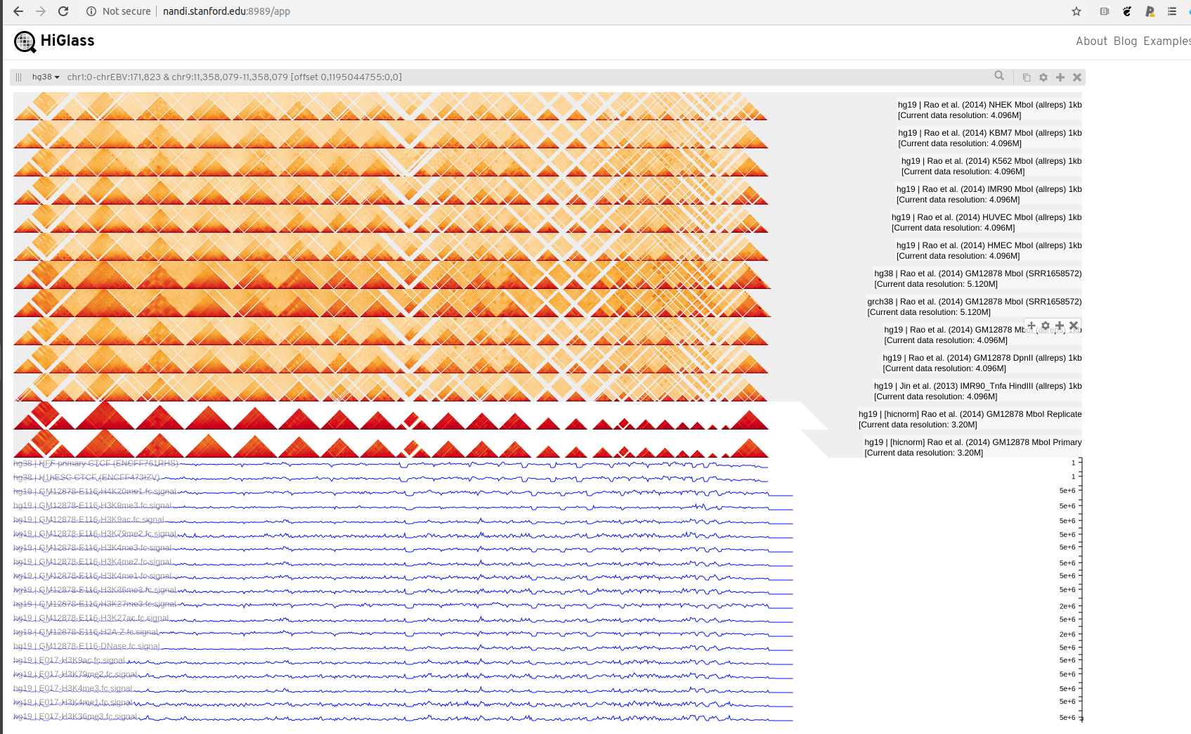Viewport: 1191px width, 734px height.
Task: Click the HiGlass logo icon
Action: [25, 41]
